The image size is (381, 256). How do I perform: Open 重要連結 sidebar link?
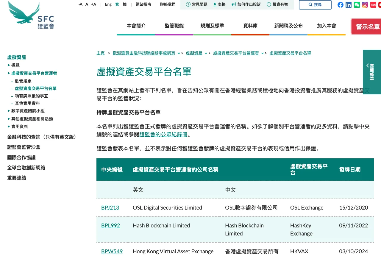click(17, 178)
